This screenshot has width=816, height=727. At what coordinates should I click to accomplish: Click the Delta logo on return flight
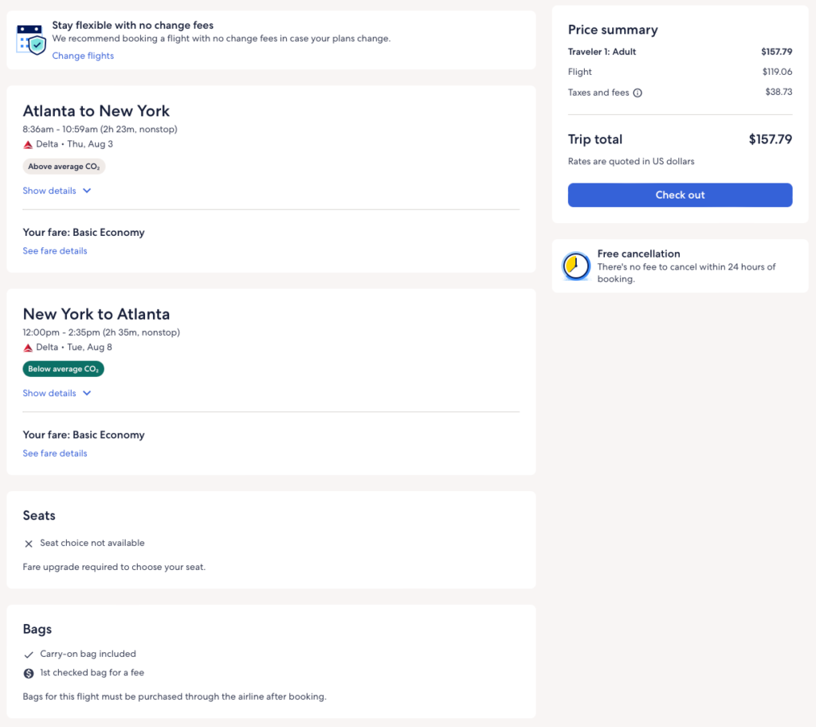click(28, 348)
